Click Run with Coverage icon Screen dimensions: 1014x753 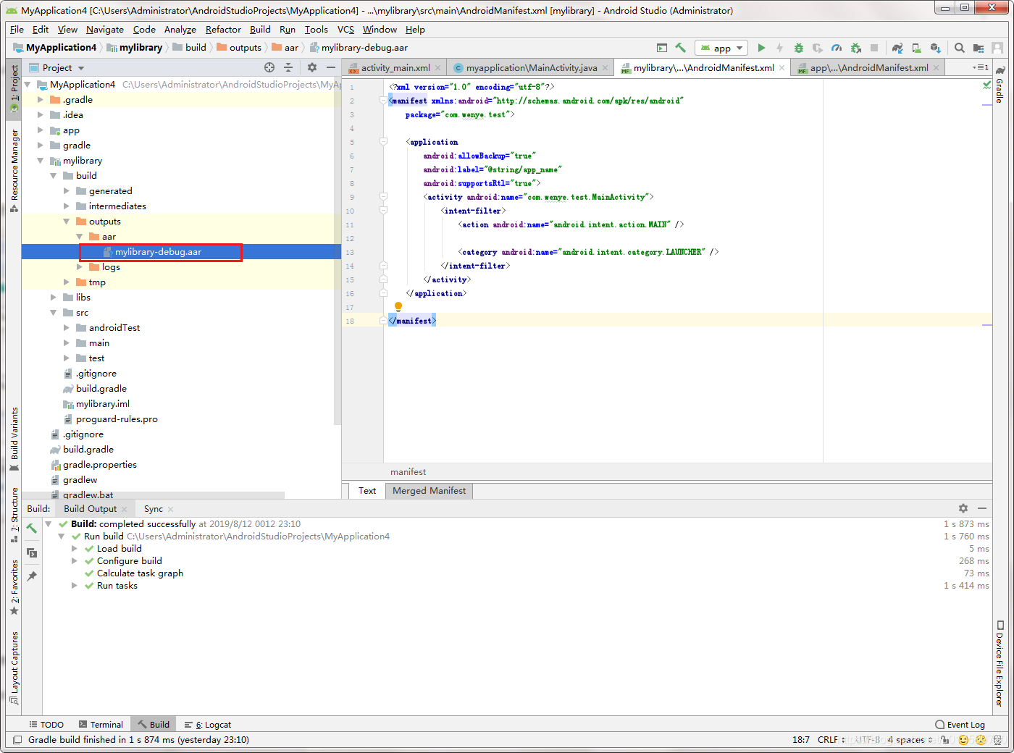click(x=818, y=48)
